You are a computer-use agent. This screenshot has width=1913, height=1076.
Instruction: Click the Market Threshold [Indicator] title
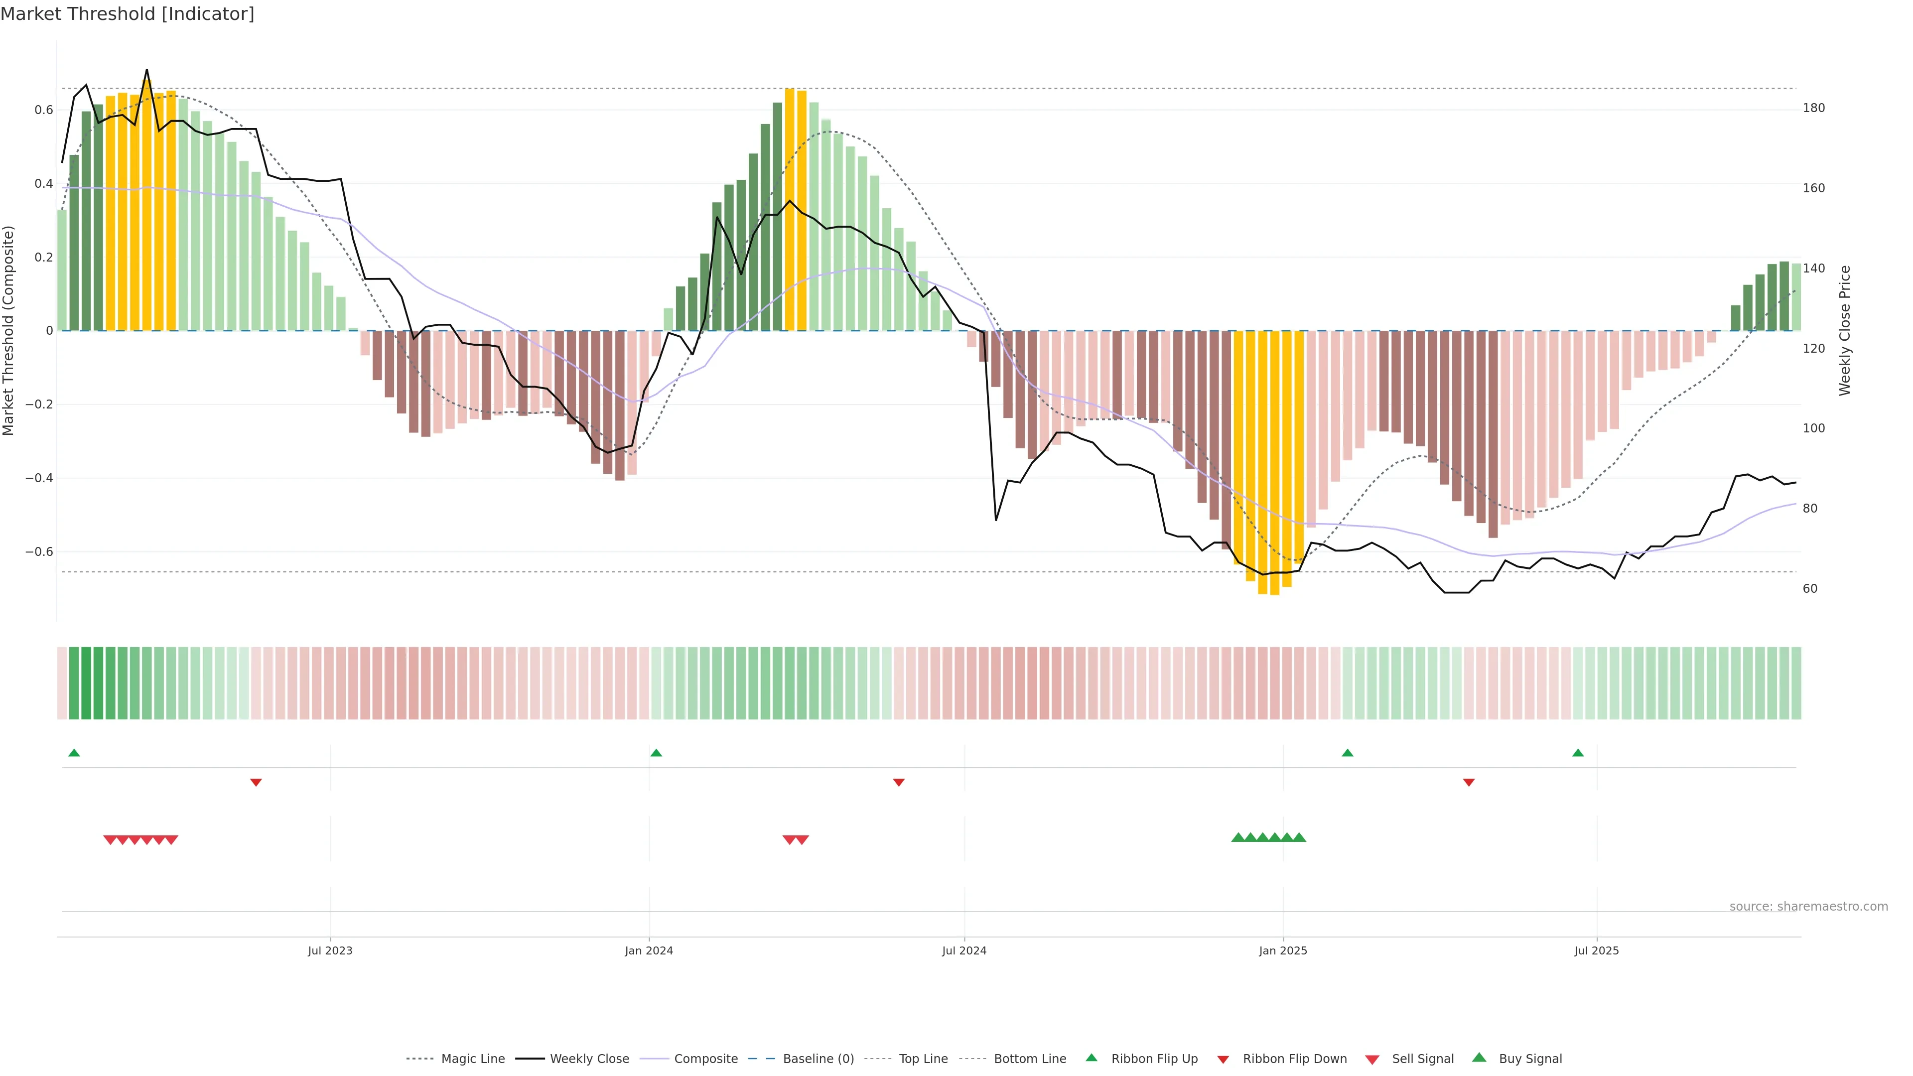pyautogui.click(x=127, y=14)
